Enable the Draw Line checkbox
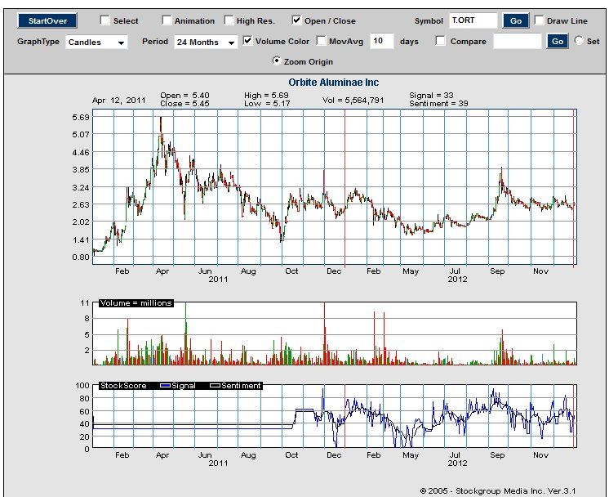Image resolution: width=609 pixels, height=497 pixels. (539, 20)
